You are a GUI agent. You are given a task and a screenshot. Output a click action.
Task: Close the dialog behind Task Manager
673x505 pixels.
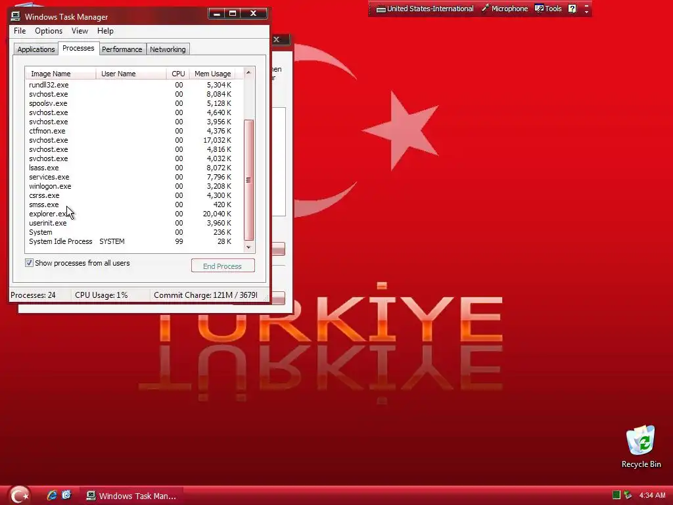coord(277,39)
